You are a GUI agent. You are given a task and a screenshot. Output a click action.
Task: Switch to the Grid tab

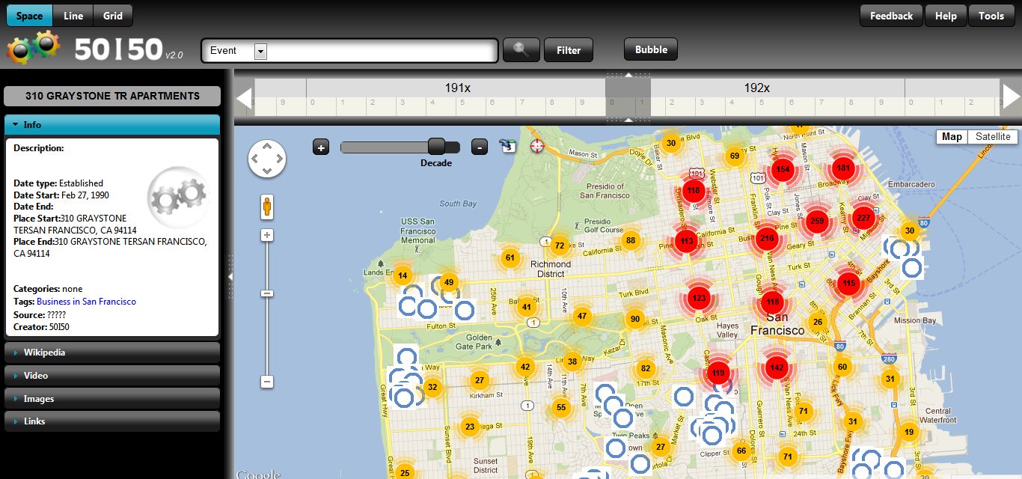[113, 16]
